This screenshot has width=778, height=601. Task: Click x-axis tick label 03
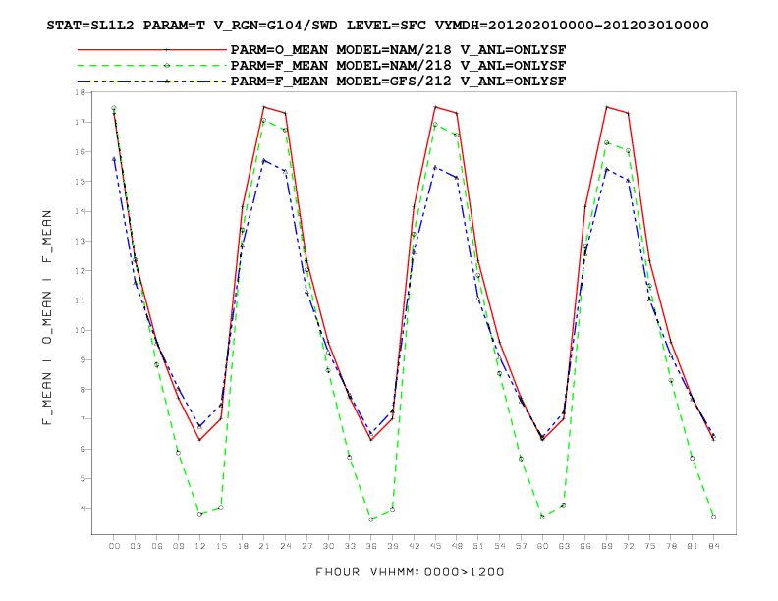(135, 546)
